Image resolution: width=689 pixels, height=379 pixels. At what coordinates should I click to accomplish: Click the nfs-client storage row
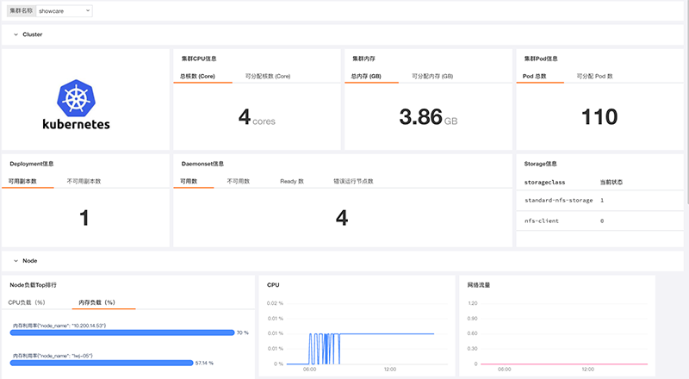click(599, 221)
